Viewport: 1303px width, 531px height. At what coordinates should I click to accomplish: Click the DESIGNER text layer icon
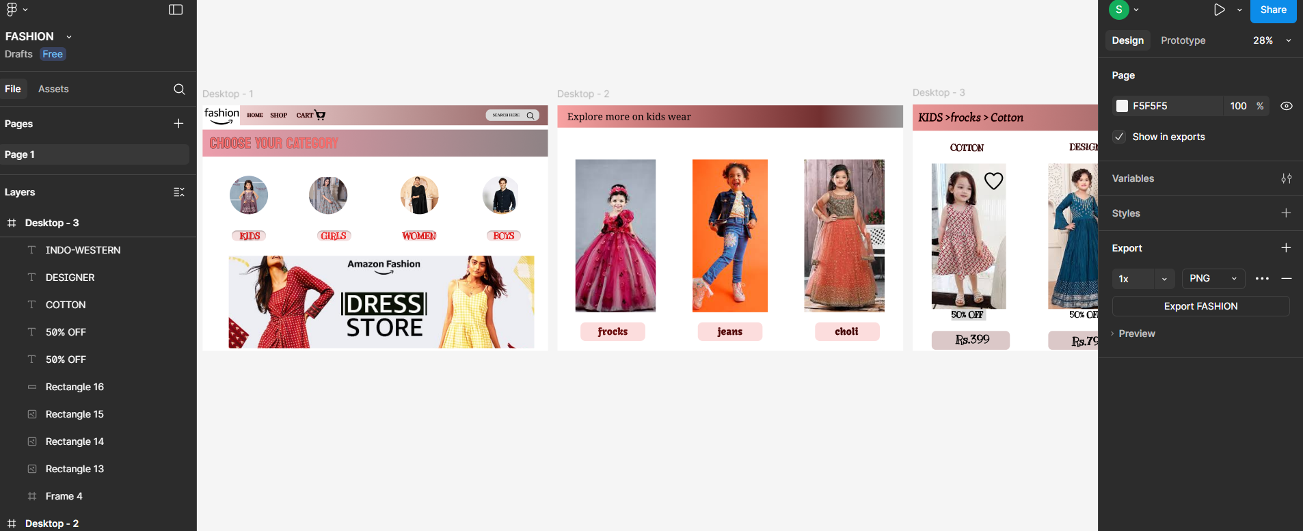(x=31, y=277)
